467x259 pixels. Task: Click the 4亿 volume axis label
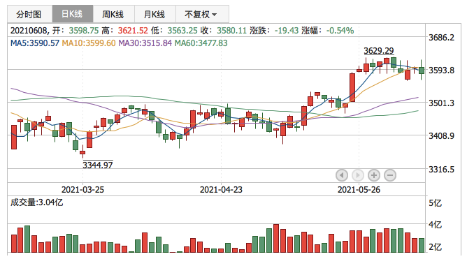click(x=435, y=225)
